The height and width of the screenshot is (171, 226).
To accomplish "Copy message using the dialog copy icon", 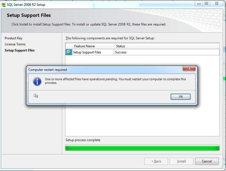I will [x=36, y=96].
